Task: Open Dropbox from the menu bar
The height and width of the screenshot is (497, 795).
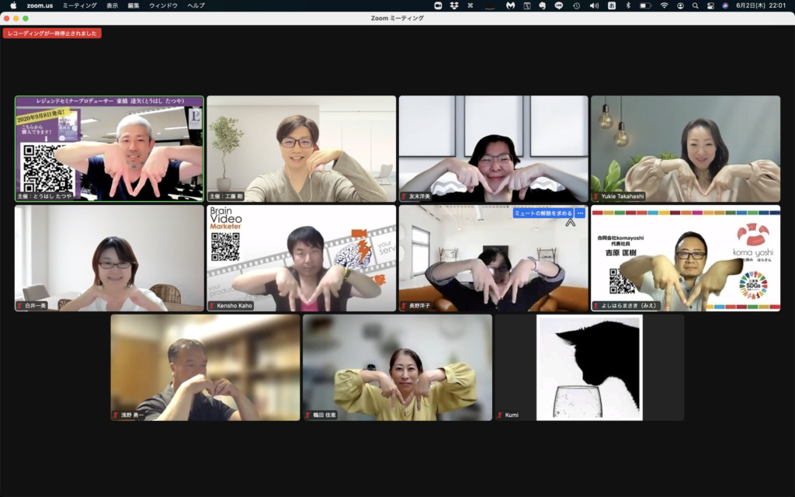Action: pyautogui.click(x=454, y=5)
